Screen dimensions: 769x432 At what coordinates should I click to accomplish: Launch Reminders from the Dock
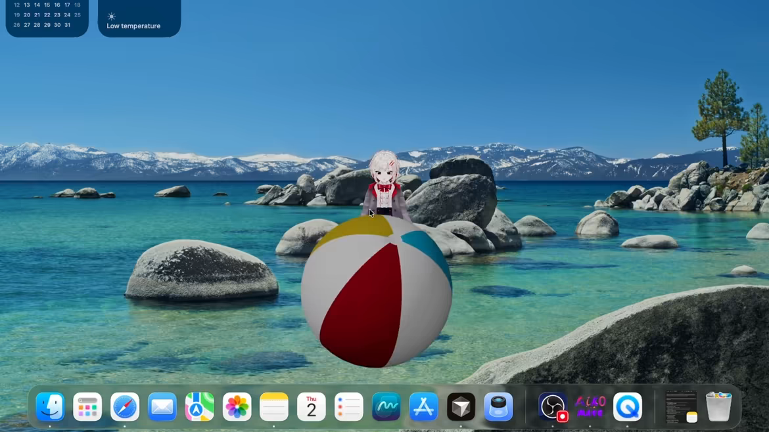click(349, 406)
